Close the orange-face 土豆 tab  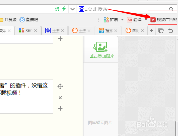[89, 31]
